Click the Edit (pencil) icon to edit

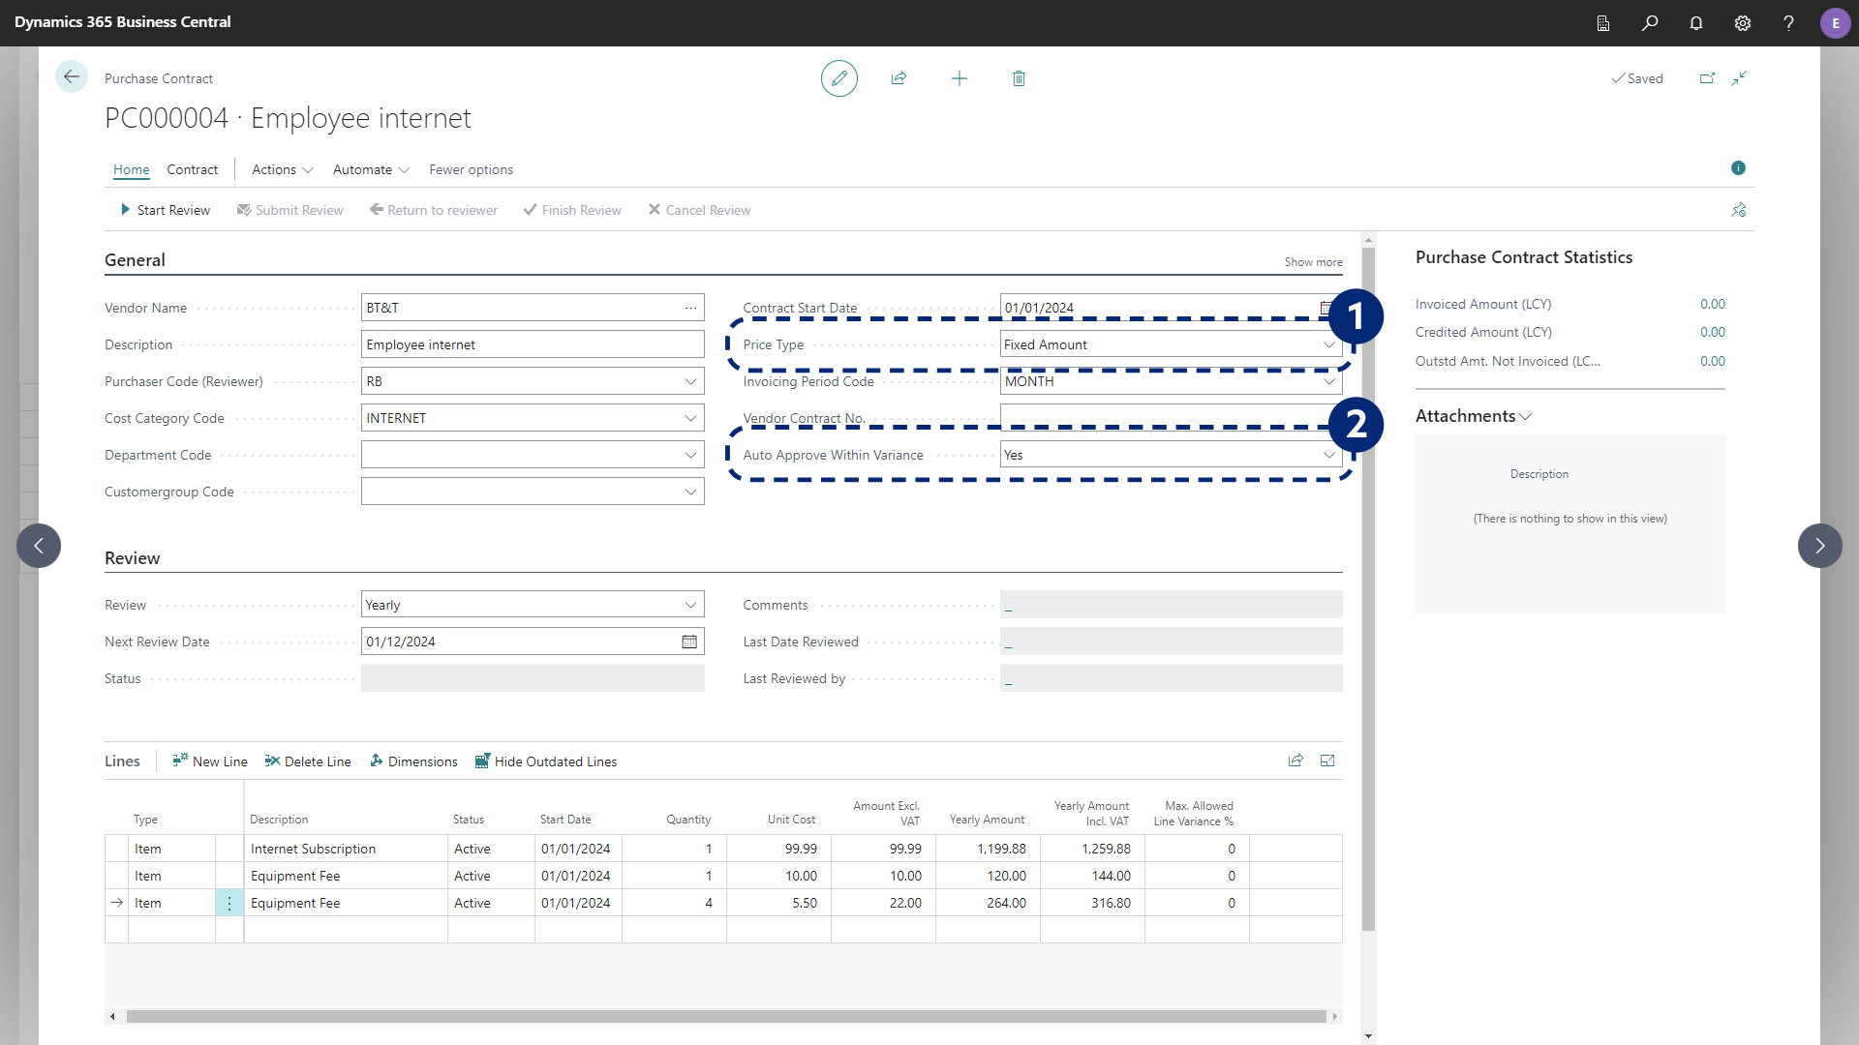point(838,77)
